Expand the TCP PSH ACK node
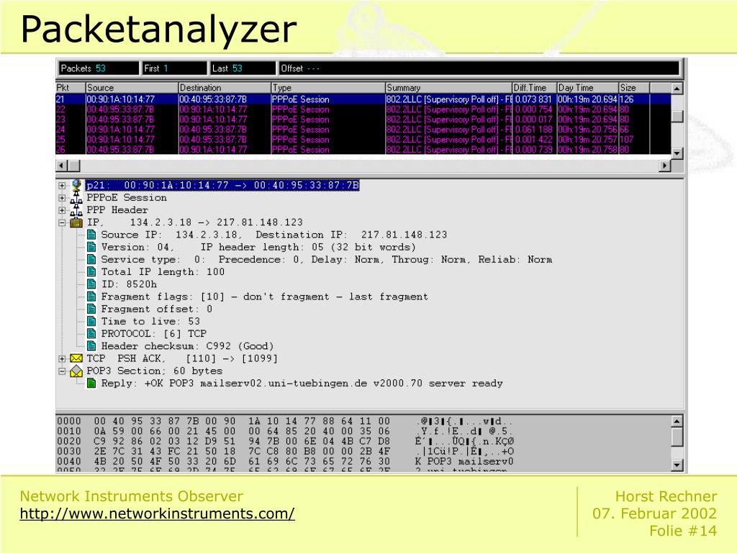The image size is (737, 553). pos(62,359)
